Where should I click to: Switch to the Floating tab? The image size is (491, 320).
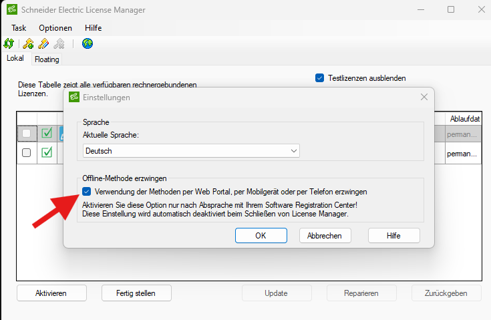click(x=47, y=59)
